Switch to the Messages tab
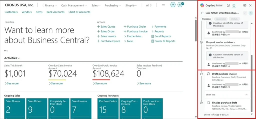Screen dimensions: 256x119 point(206,19)
